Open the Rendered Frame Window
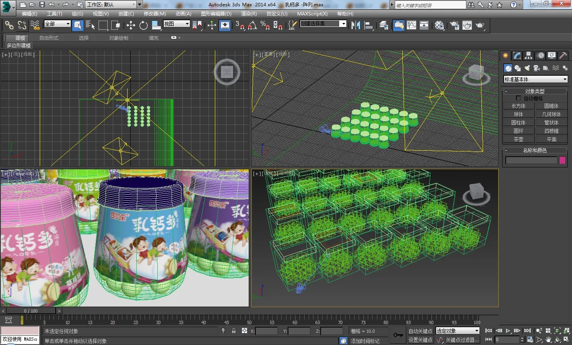 pos(467,25)
